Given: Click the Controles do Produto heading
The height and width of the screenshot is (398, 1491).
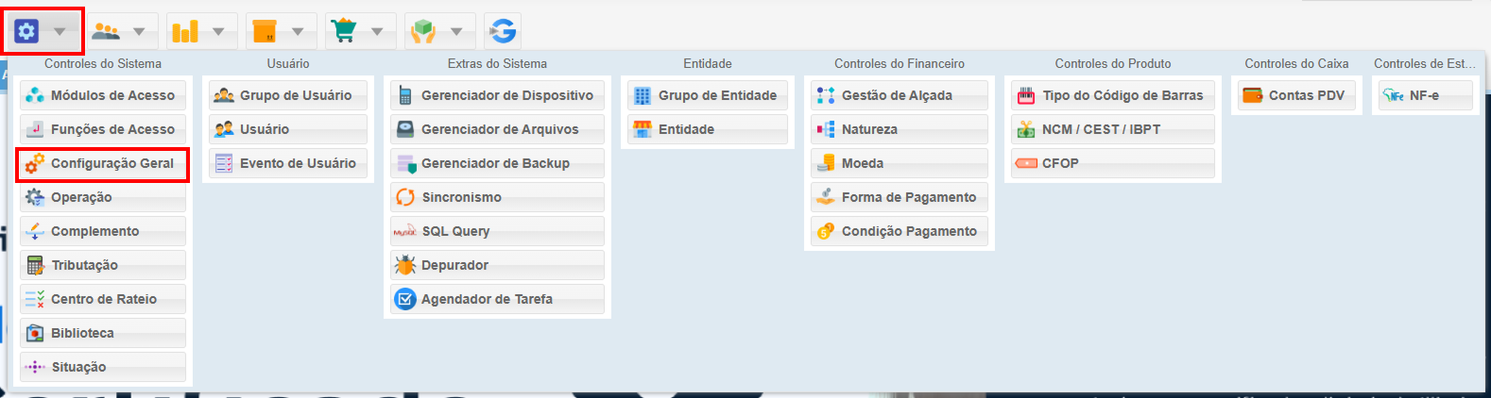Looking at the screenshot, I should (x=1113, y=63).
